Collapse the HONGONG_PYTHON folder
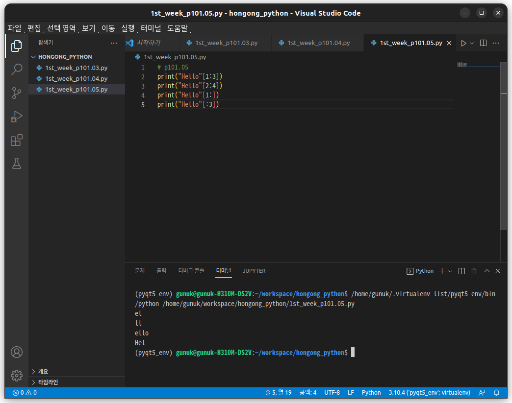The image size is (512, 403). [x=33, y=57]
